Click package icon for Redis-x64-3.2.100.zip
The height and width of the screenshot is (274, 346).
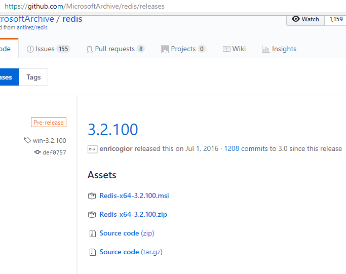click(92, 214)
